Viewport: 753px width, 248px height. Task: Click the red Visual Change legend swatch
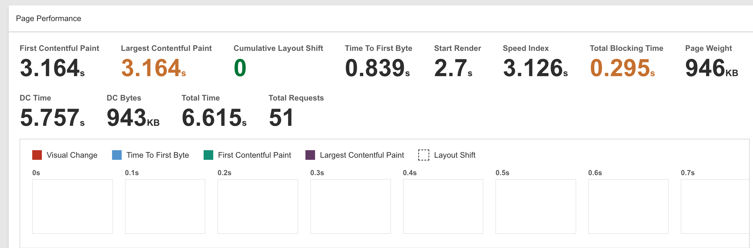(37, 155)
